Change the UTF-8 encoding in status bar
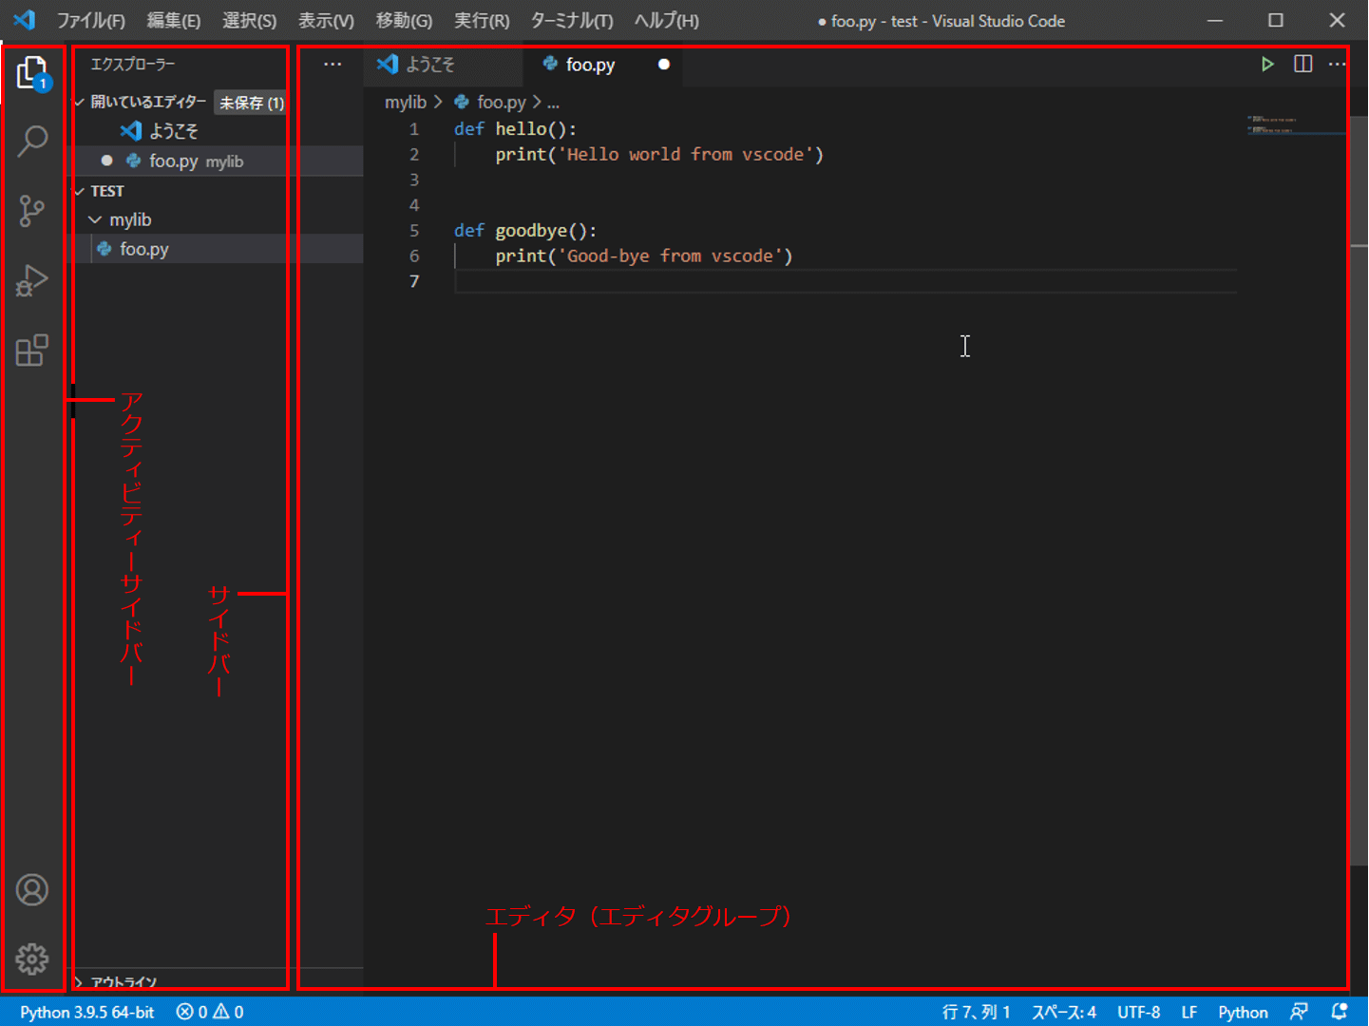The image size is (1369, 1026). (x=1138, y=1013)
